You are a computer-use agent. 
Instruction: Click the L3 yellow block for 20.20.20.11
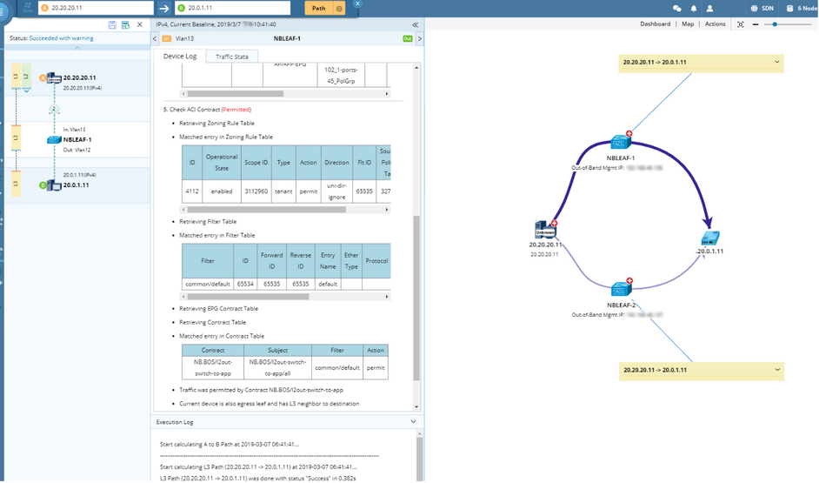pyautogui.click(x=17, y=77)
